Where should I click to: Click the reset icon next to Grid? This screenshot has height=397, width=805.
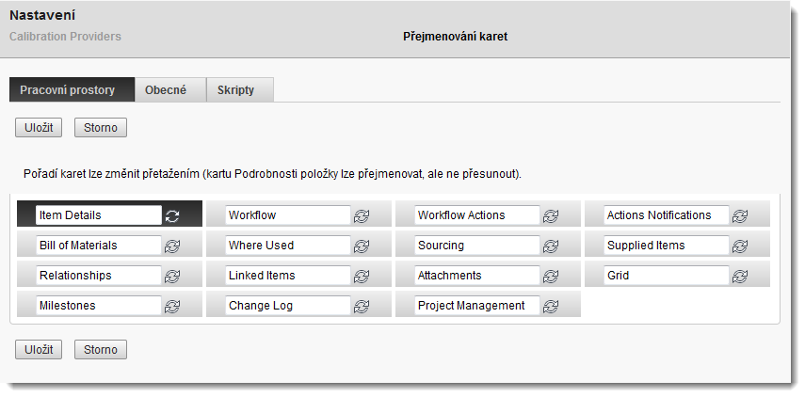(x=740, y=276)
